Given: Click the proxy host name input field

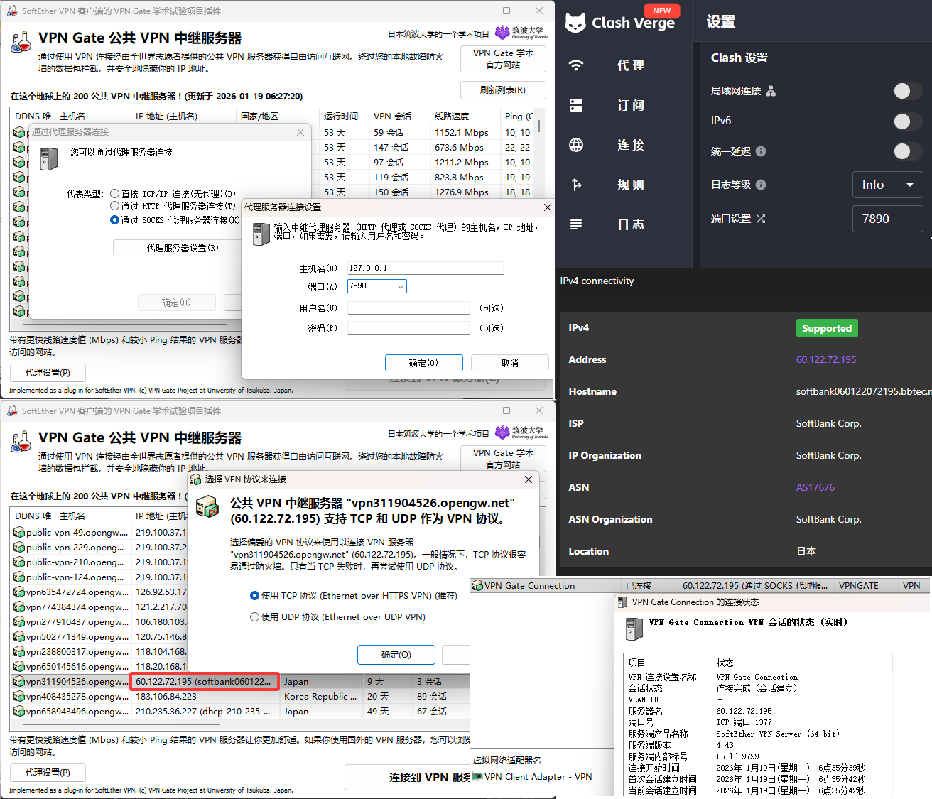Looking at the screenshot, I should coord(425,268).
